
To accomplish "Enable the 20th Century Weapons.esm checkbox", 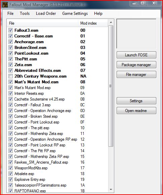I will [x=10, y=76].
